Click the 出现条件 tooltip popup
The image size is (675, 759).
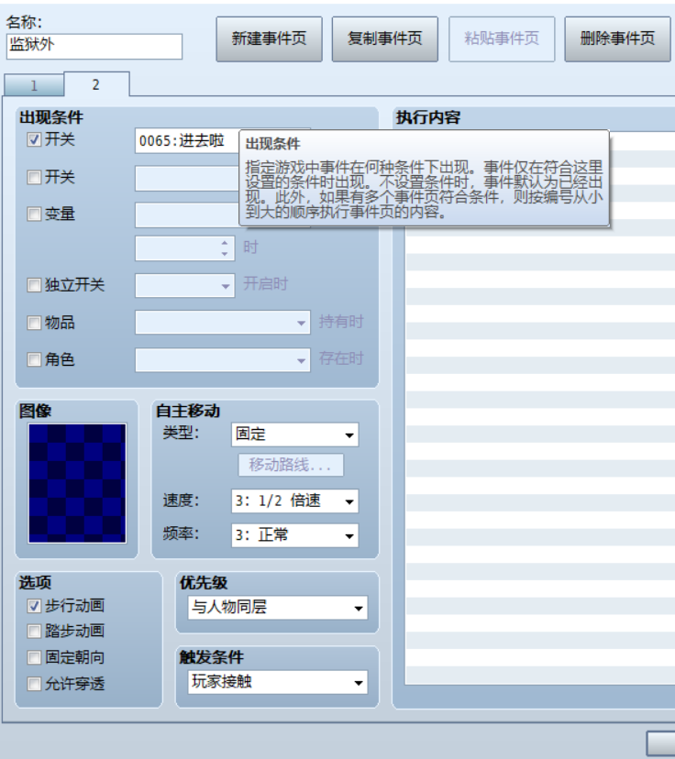[x=425, y=178]
